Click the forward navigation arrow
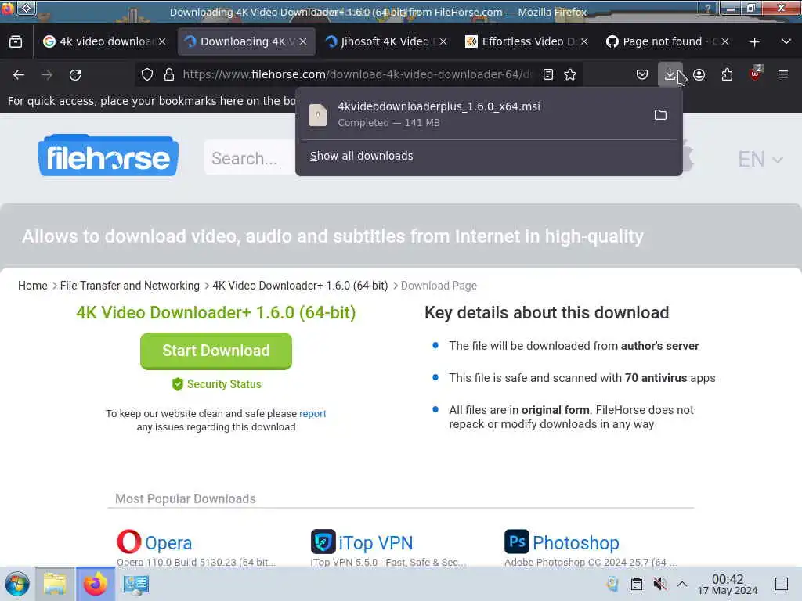Viewport: 802px width, 601px height. 47,75
